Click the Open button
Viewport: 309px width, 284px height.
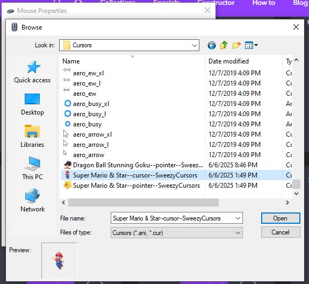click(281, 218)
